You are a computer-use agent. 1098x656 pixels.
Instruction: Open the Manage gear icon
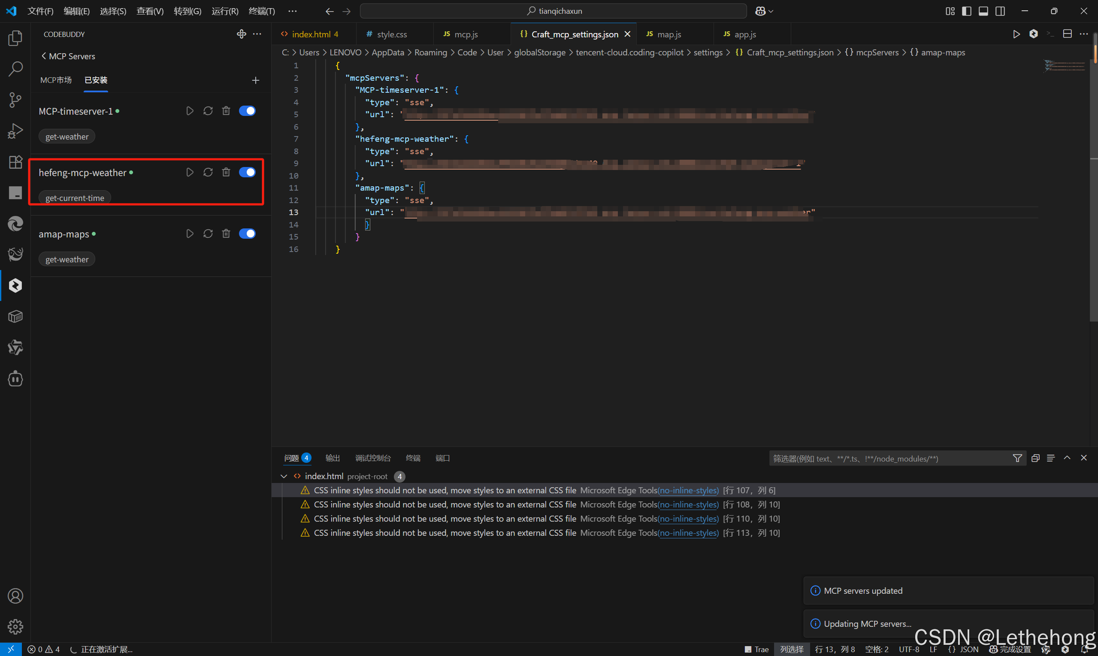pyautogui.click(x=15, y=626)
